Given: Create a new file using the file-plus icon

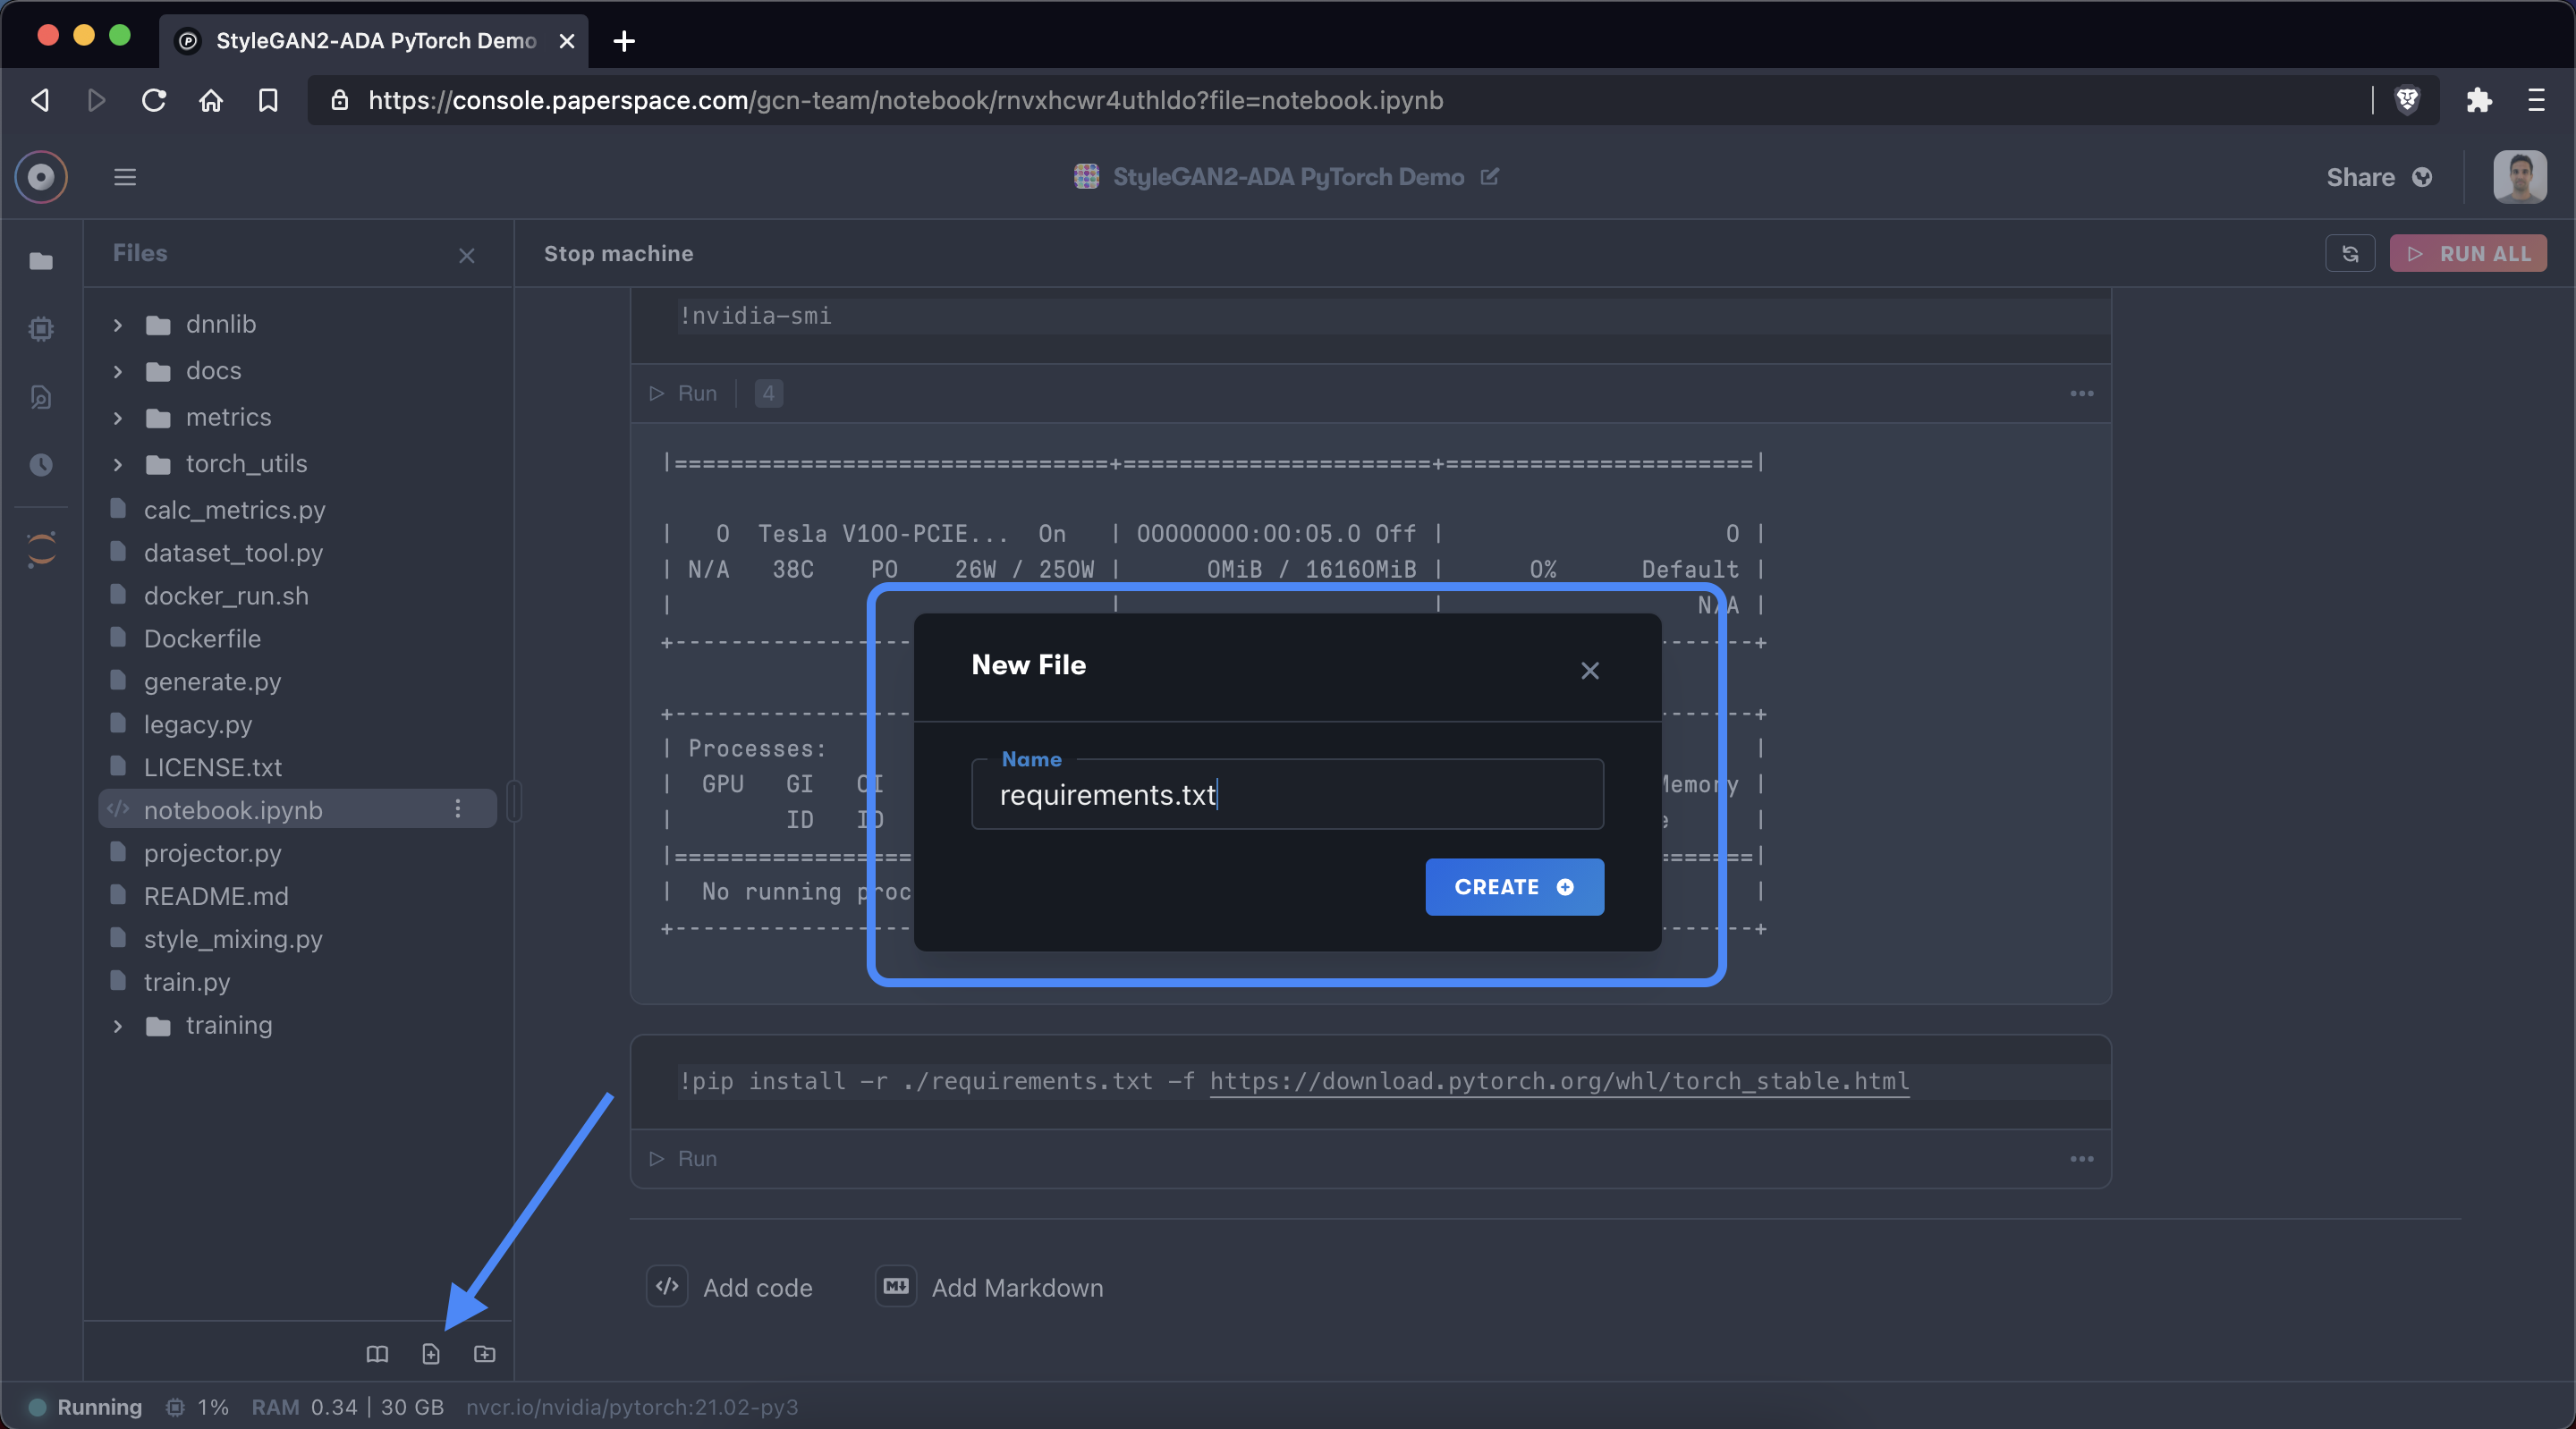Looking at the screenshot, I should click(431, 1354).
